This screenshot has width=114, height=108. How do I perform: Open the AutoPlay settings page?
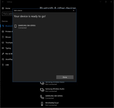pyautogui.click(x=7, y=59)
